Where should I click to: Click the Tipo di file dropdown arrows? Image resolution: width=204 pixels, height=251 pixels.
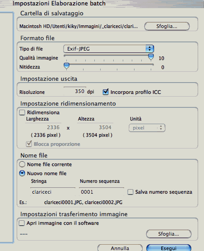tap(150, 49)
